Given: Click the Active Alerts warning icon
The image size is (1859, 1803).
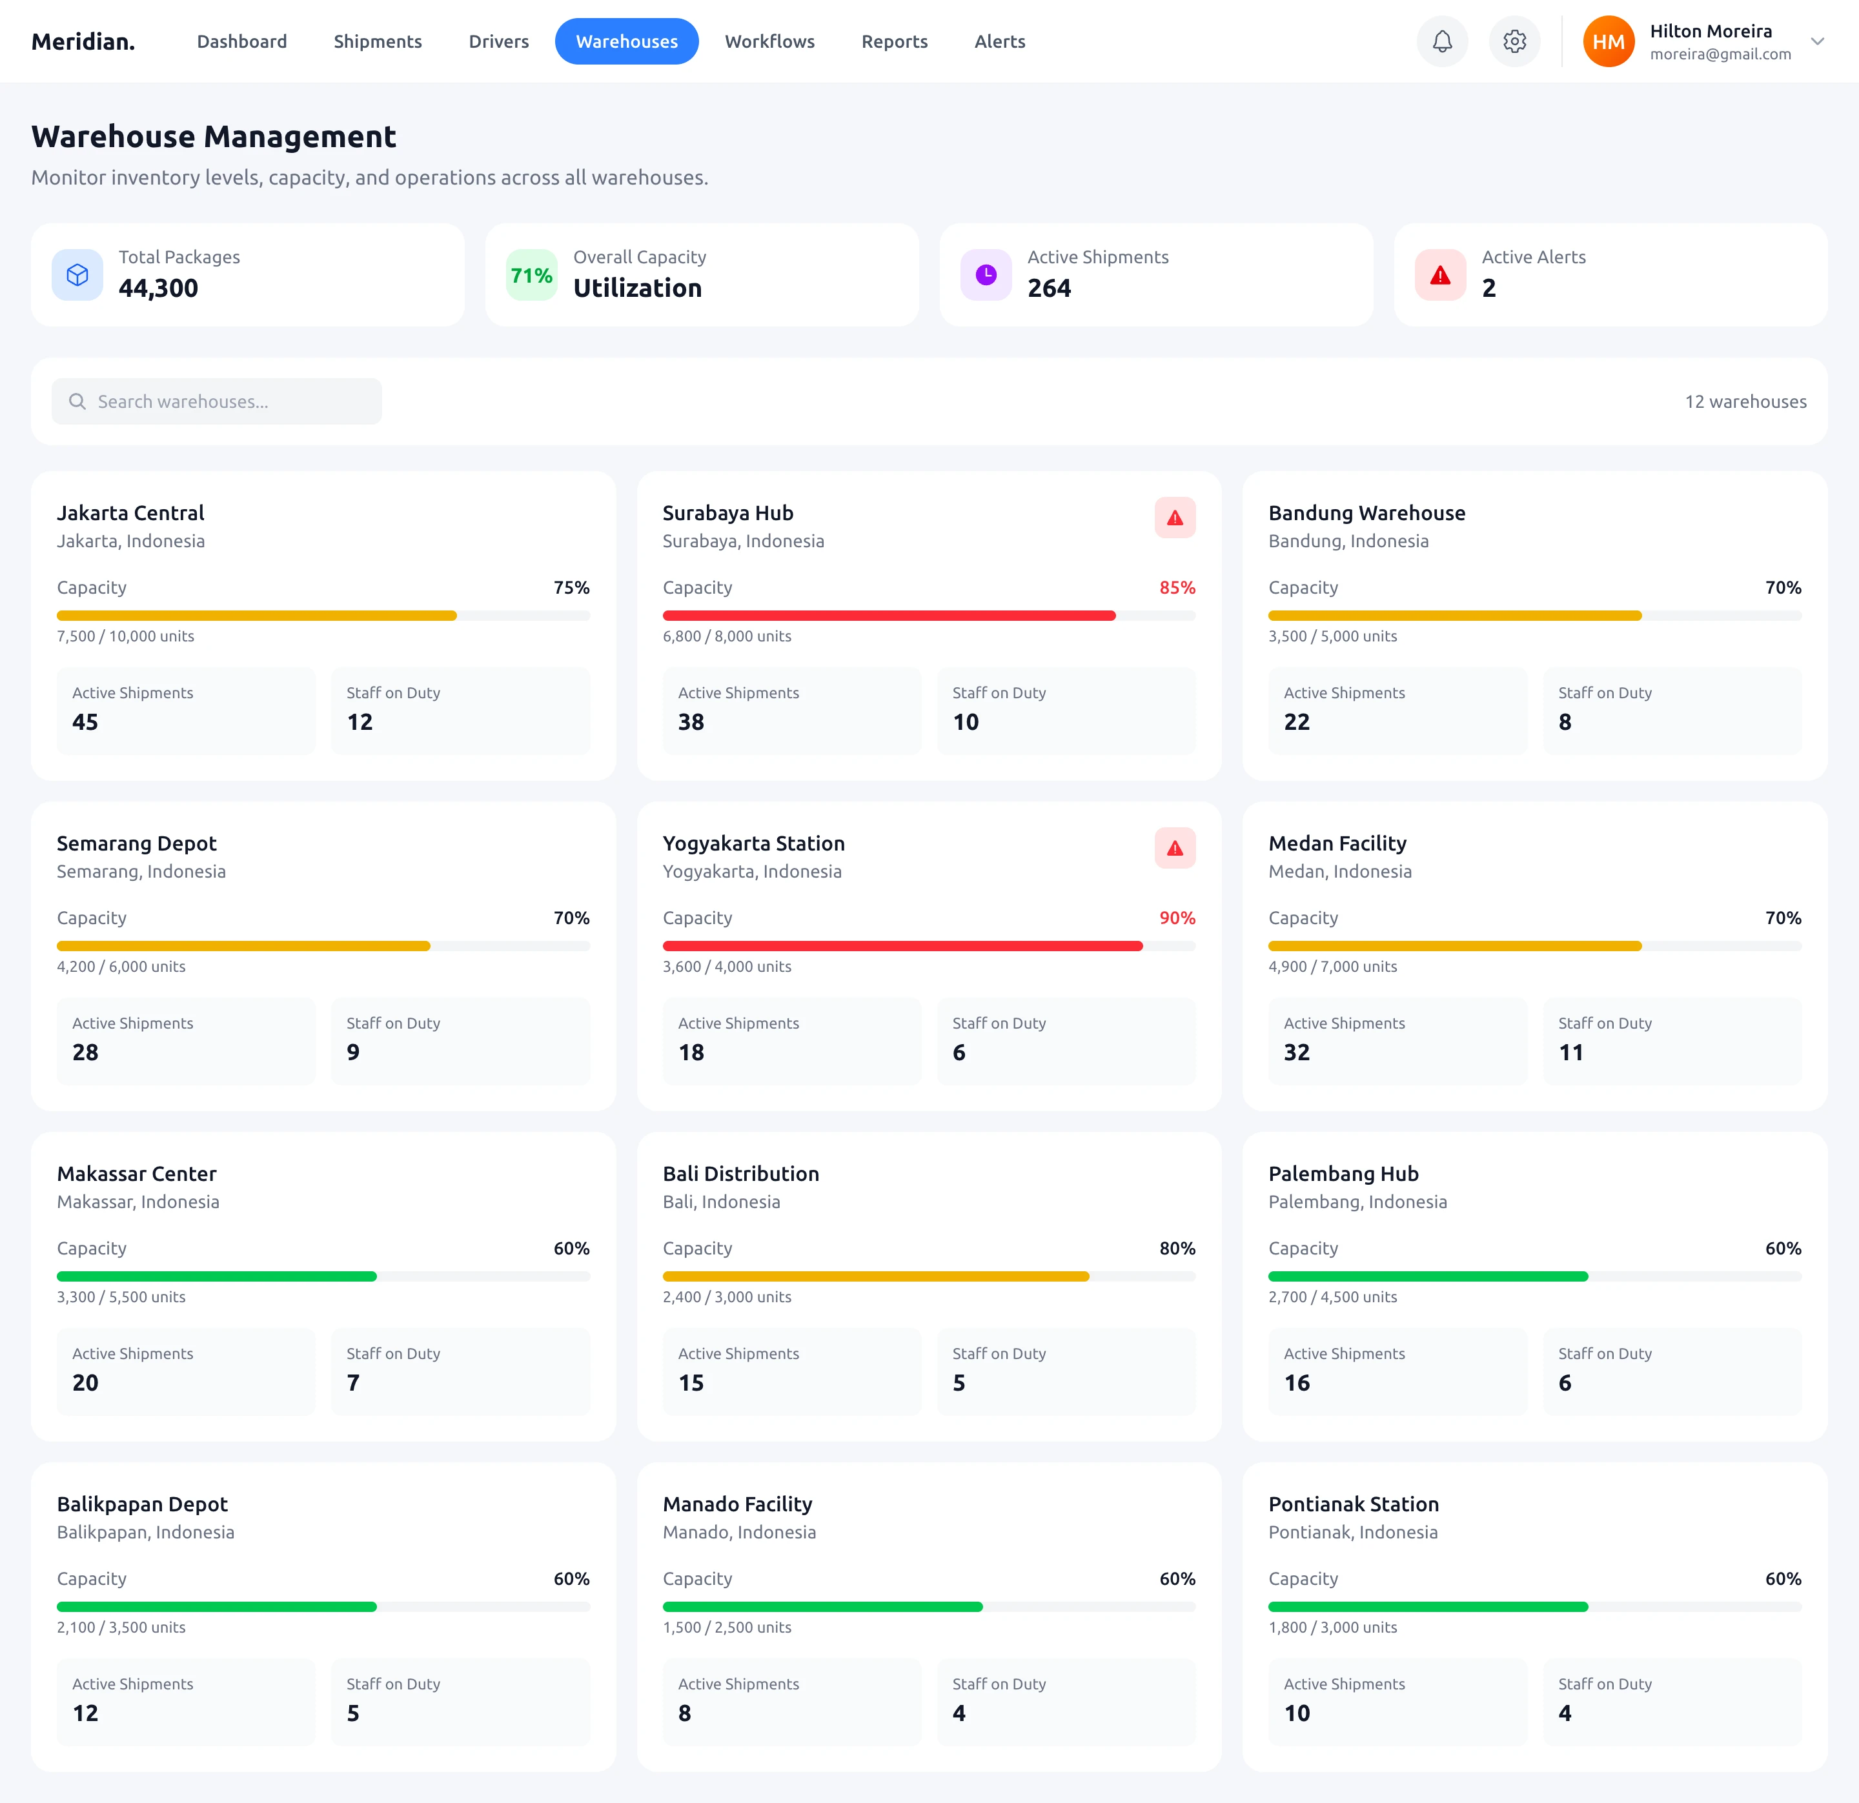Looking at the screenshot, I should click(x=1440, y=275).
